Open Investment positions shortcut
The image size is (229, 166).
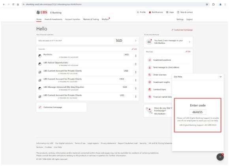pyautogui.click(x=162, y=60)
